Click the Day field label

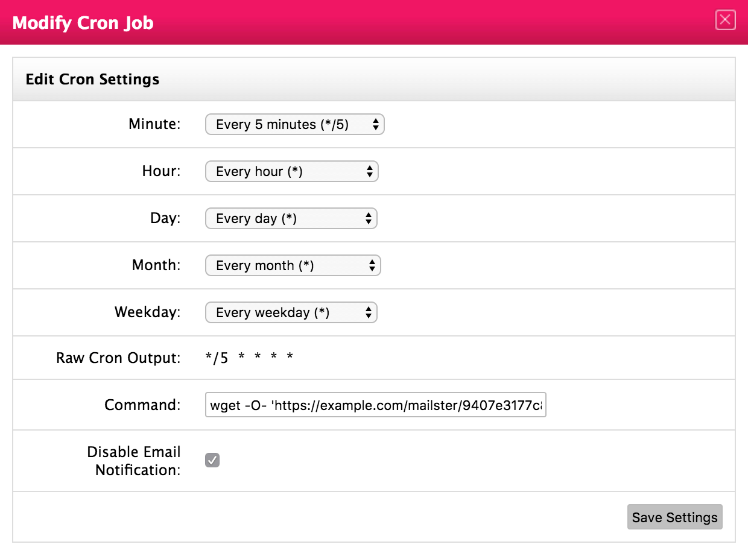point(165,219)
